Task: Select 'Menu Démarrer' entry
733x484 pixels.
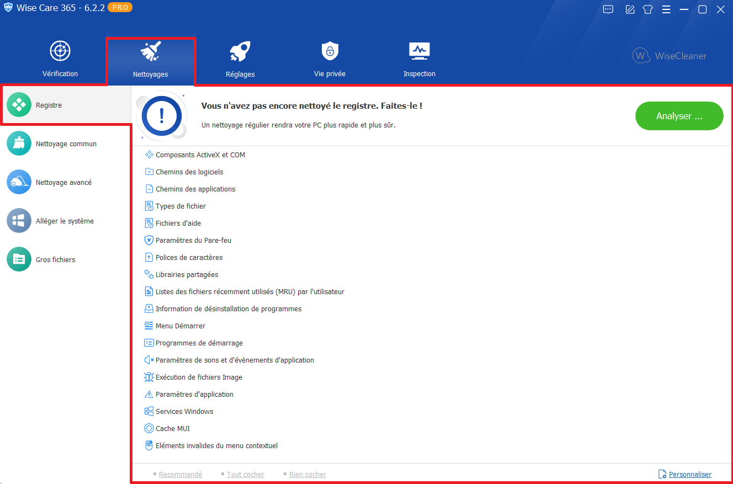Action: point(180,326)
